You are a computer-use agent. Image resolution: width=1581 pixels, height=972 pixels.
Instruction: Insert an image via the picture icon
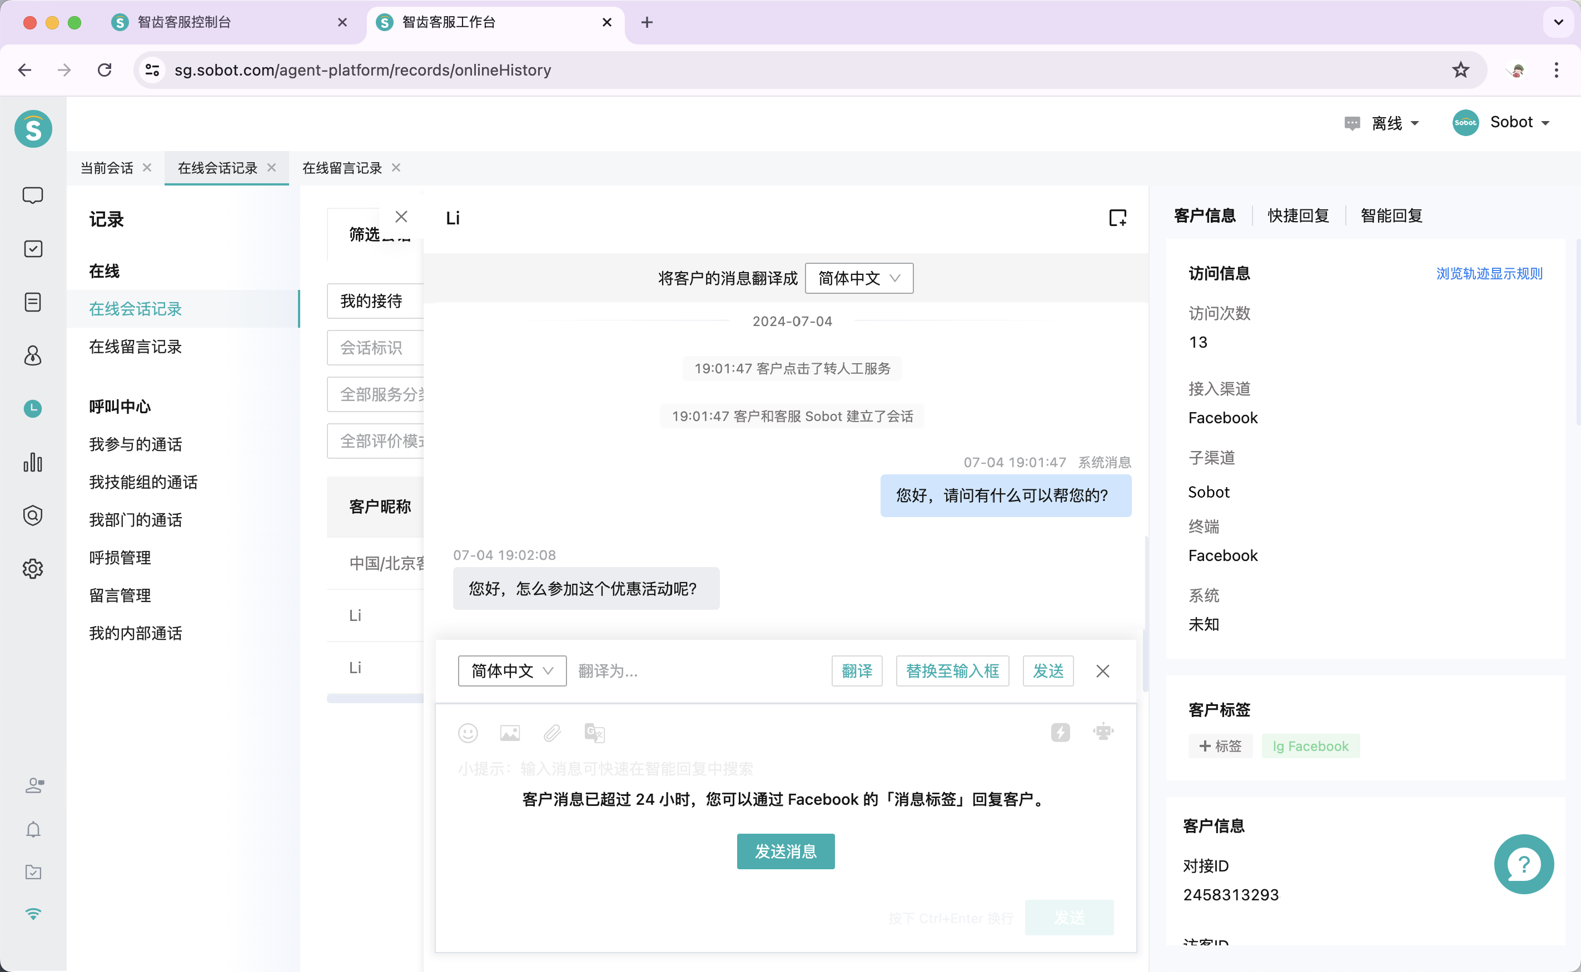pos(509,733)
